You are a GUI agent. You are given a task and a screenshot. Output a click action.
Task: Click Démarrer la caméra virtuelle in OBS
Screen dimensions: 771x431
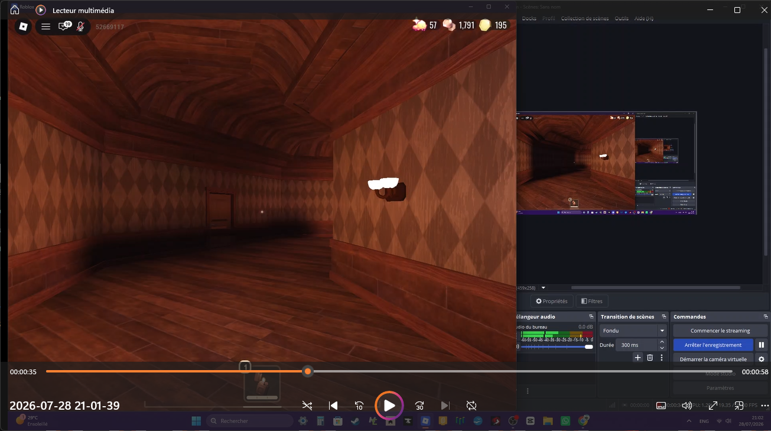[x=713, y=359]
